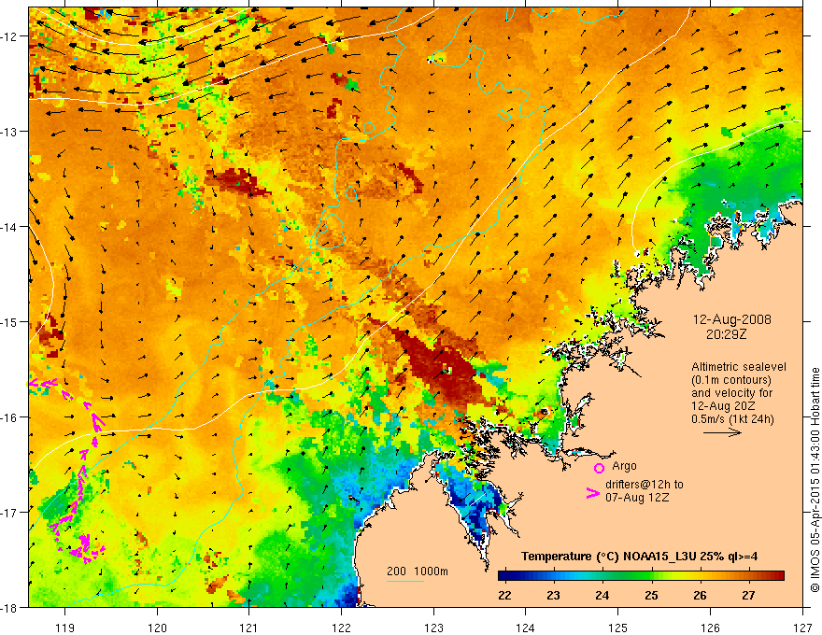
Task: Click the '07-Aug 12Z' legend text
Action: point(637,498)
